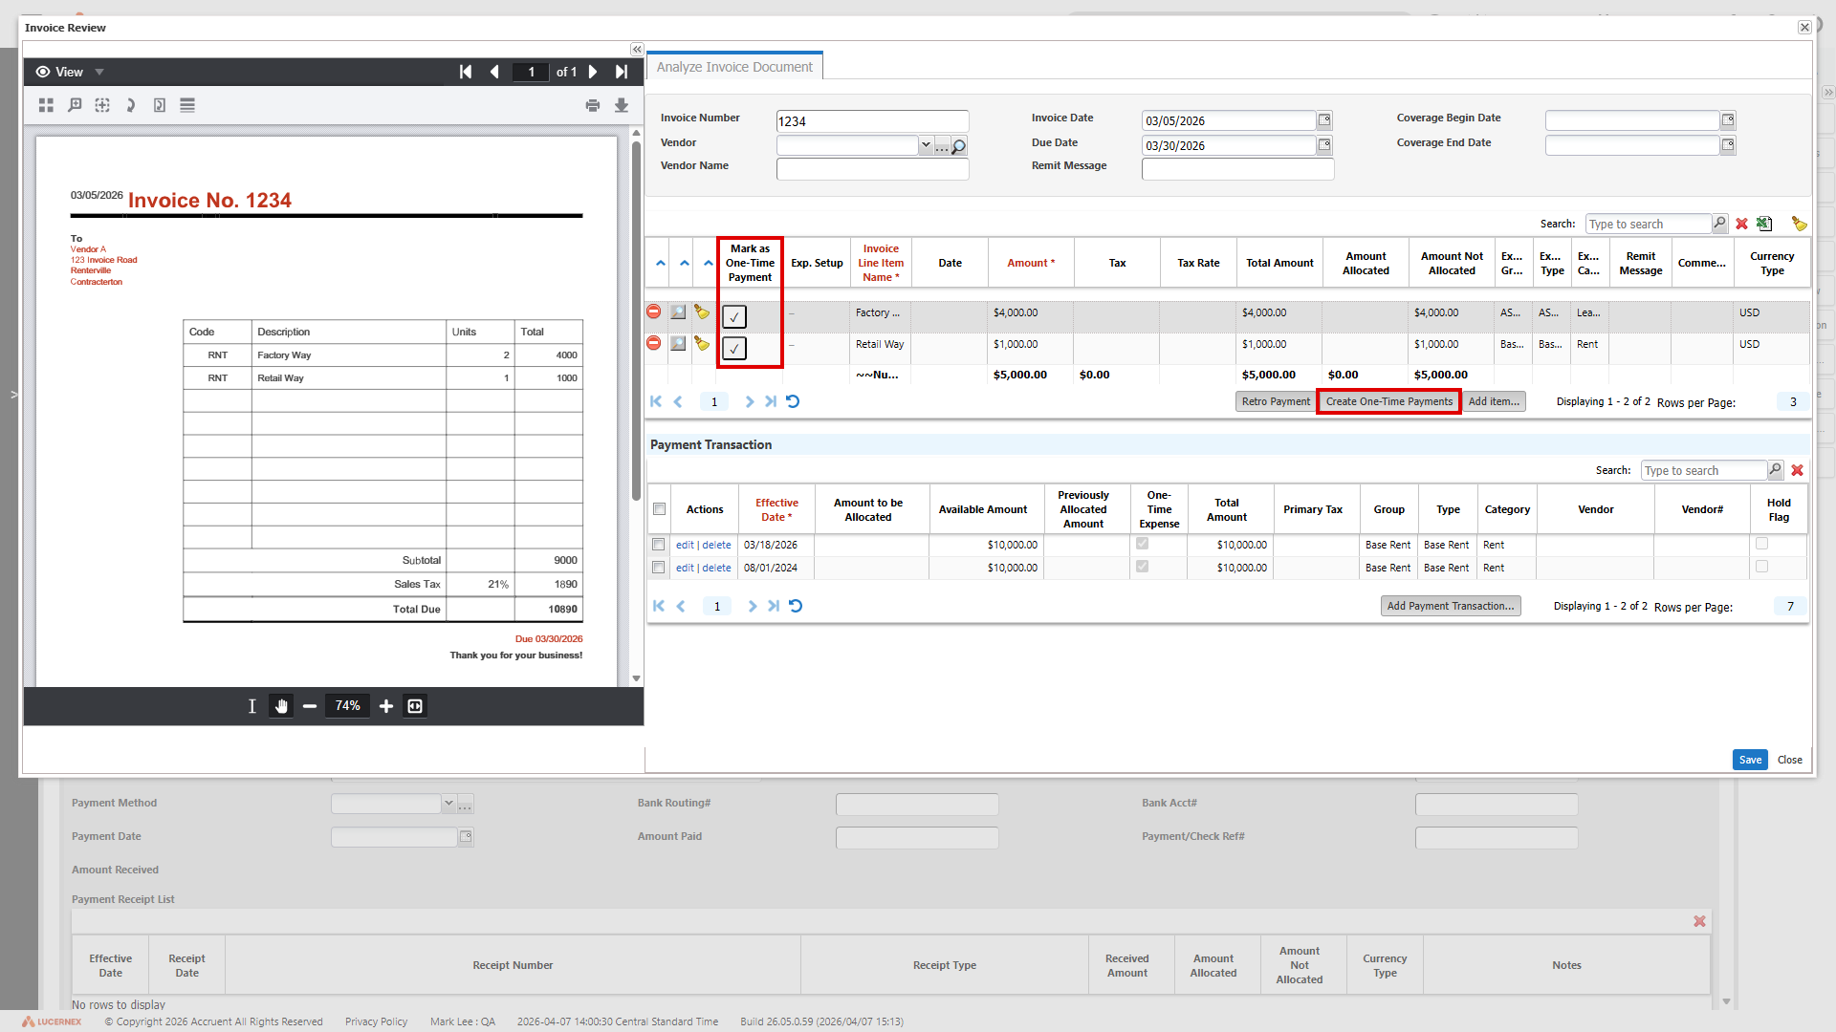Click the Close button in Invoice Review
Image resolution: width=1836 pixels, height=1032 pixels.
[x=1789, y=760]
